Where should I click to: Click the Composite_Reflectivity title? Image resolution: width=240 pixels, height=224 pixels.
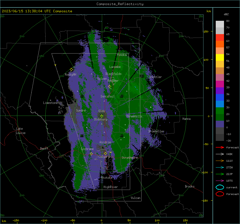coord(120,4)
